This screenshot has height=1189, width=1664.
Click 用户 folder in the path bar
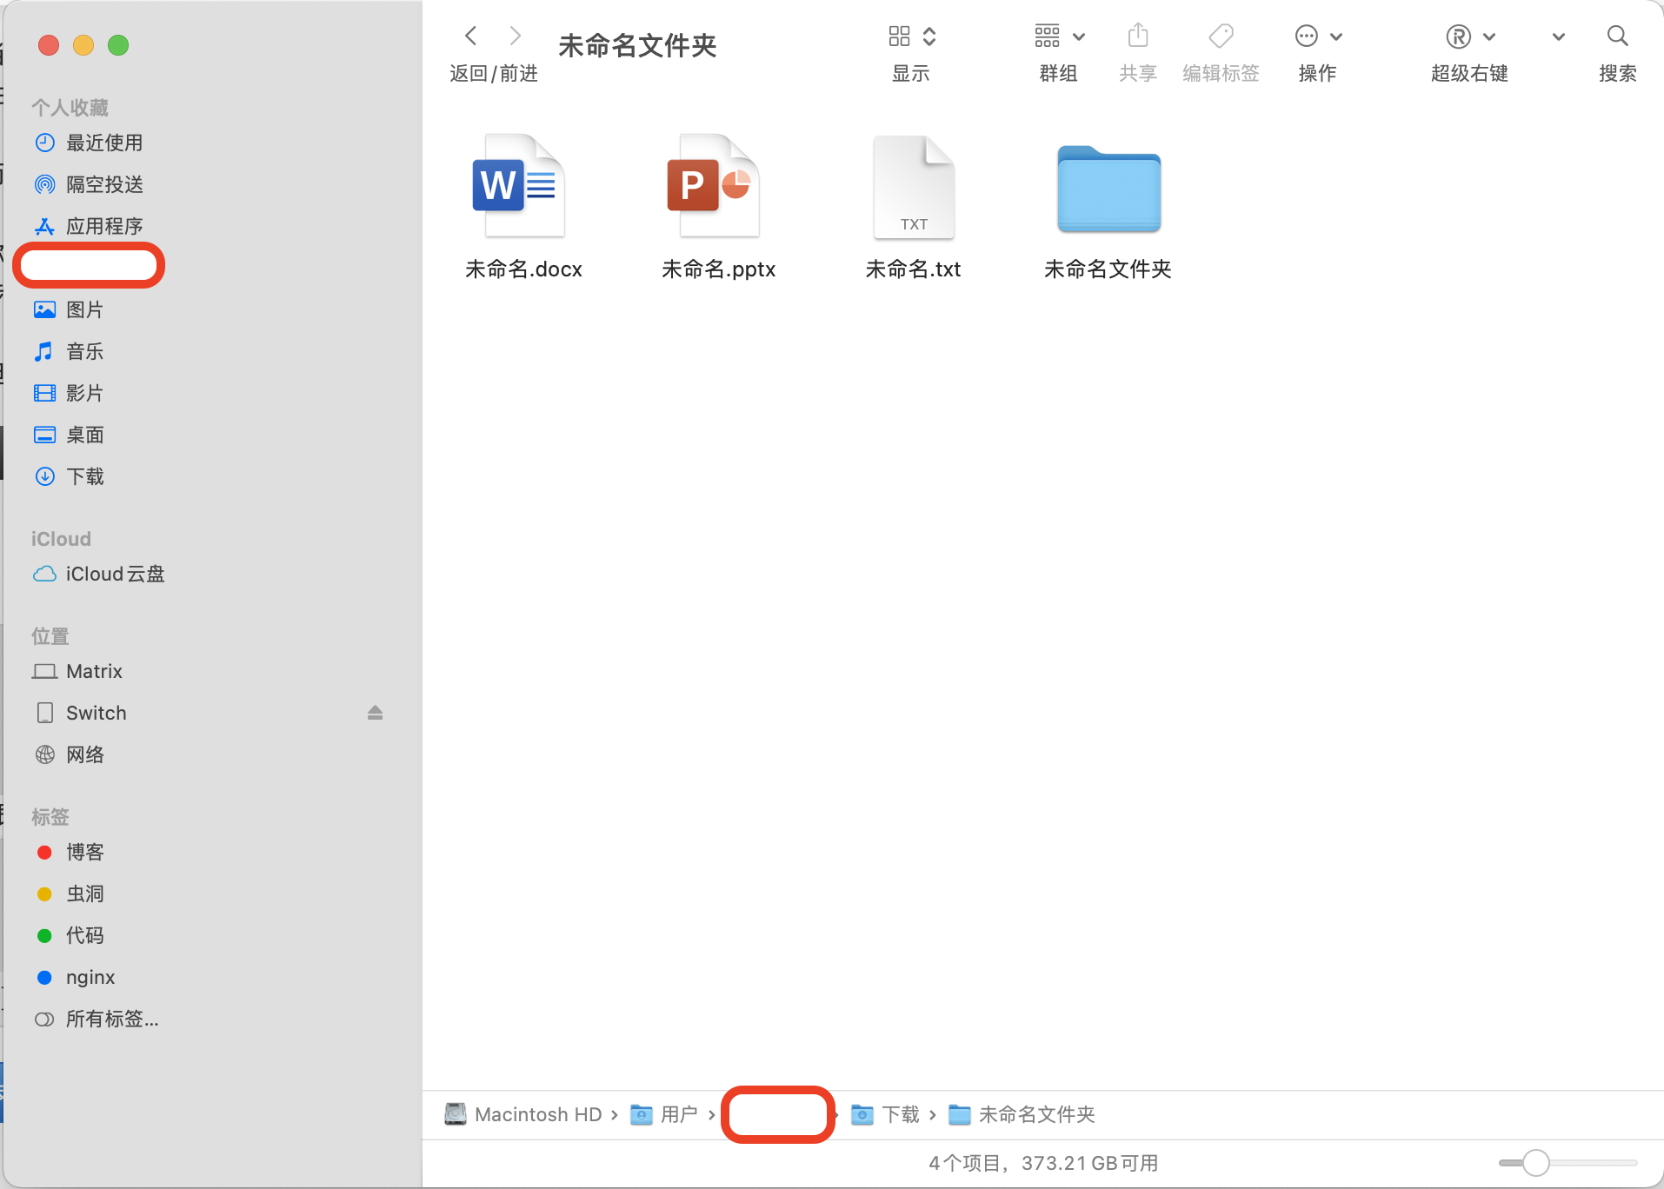click(678, 1114)
